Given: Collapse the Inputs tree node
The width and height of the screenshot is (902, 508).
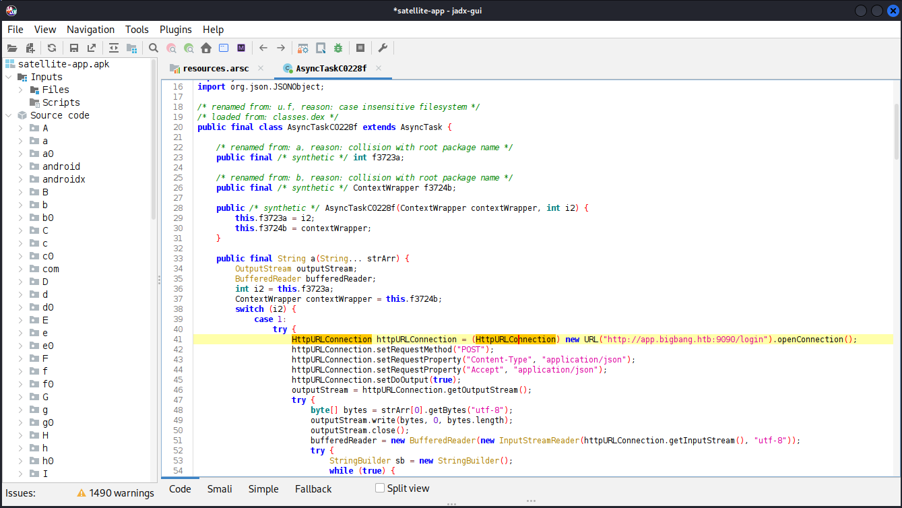Looking at the screenshot, I should click(9, 77).
